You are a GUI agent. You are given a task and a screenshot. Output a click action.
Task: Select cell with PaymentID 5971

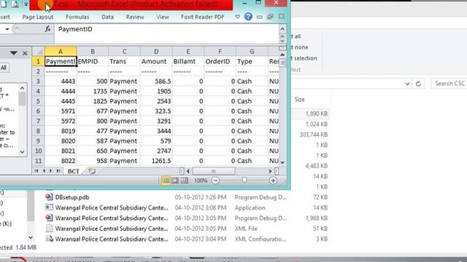point(61,111)
